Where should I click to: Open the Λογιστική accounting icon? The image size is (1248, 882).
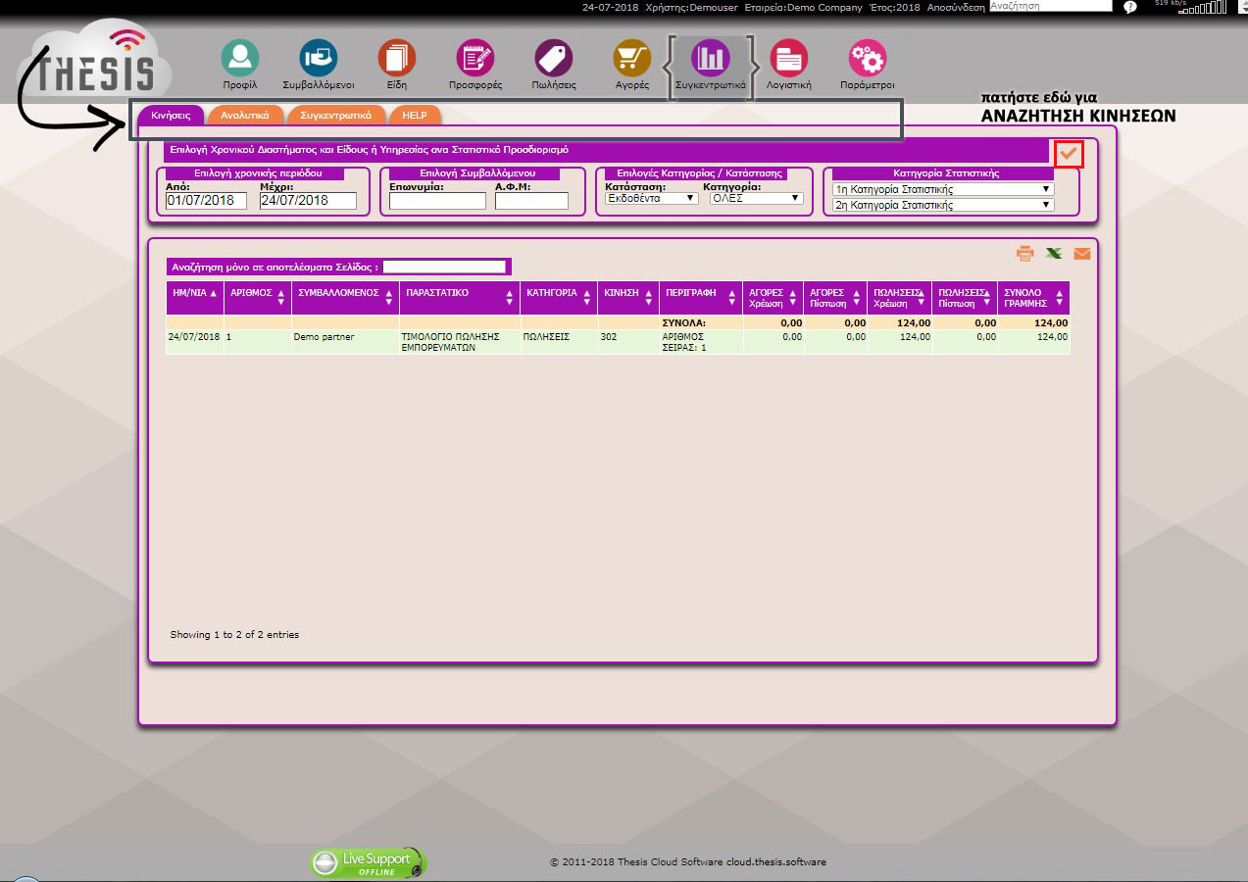point(788,59)
